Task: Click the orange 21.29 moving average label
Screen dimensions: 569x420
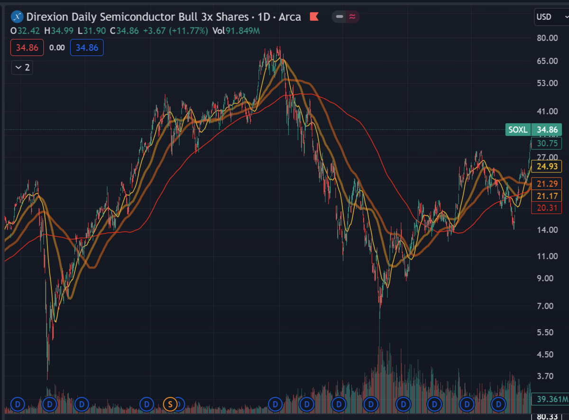Action: tap(547, 183)
